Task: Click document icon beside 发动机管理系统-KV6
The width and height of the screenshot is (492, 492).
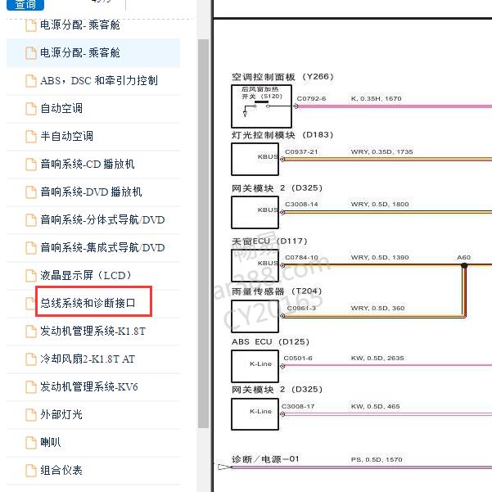Action: click(x=31, y=386)
